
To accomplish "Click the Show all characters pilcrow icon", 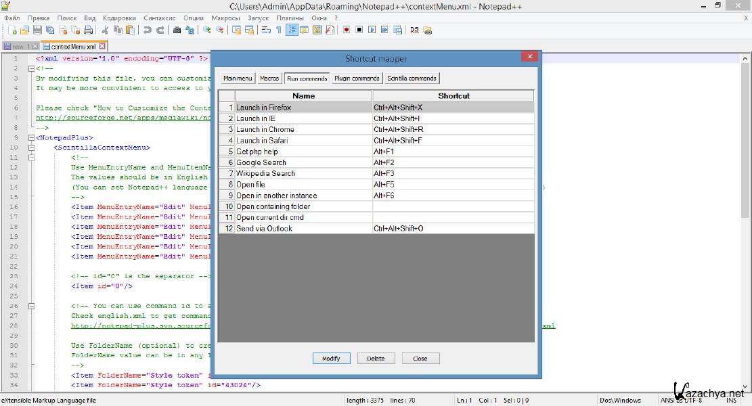I will 278,30.
